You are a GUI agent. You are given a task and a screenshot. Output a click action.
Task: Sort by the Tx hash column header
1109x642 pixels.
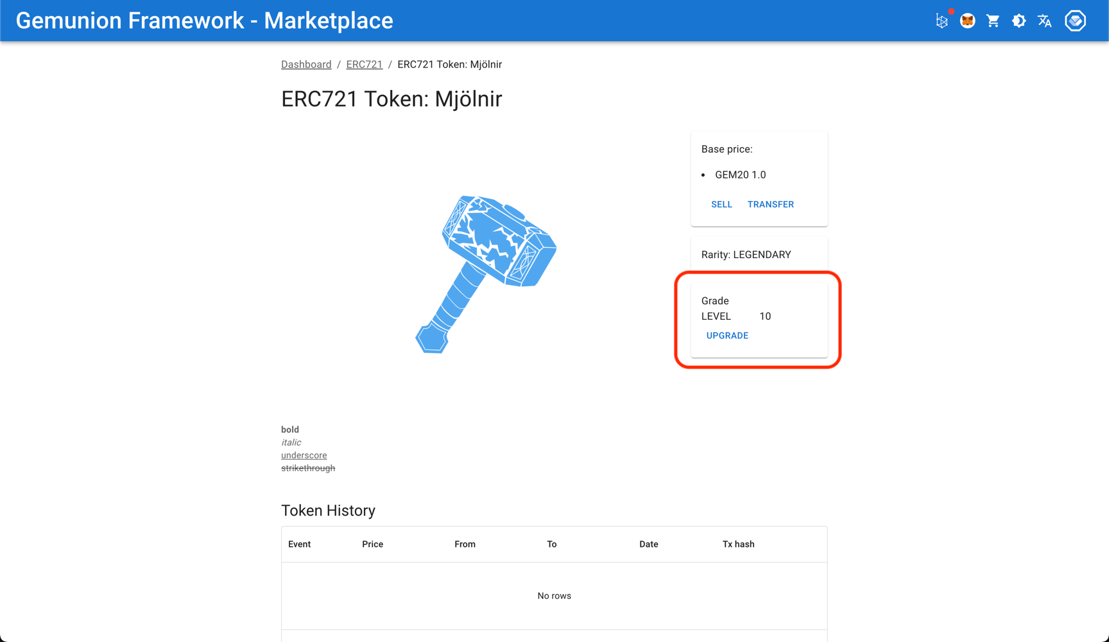(738, 544)
